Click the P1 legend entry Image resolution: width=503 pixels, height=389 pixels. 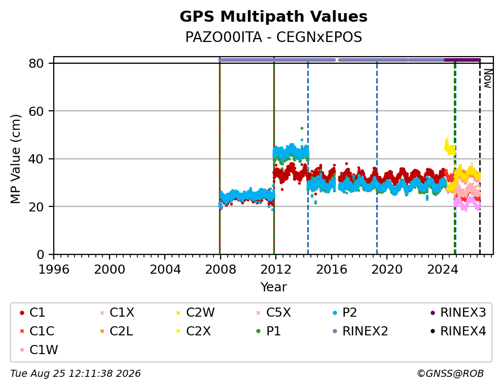[x=269, y=331]
